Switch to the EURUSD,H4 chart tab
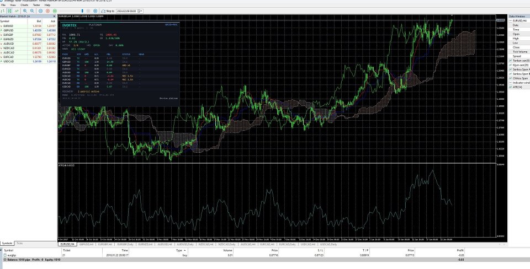Image resolution: width=530 pixels, height=269 pixels. coord(67,244)
